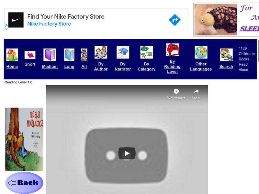
Task: Click the blue Nike Factory Store link
Action: pos(49,24)
